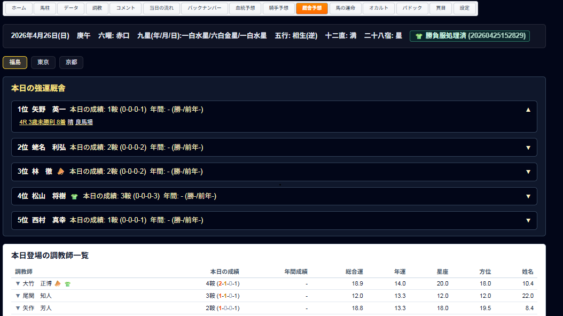
Task: Expand the 矢作 芳人 trainer row
Action: pyautogui.click(x=18, y=308)
